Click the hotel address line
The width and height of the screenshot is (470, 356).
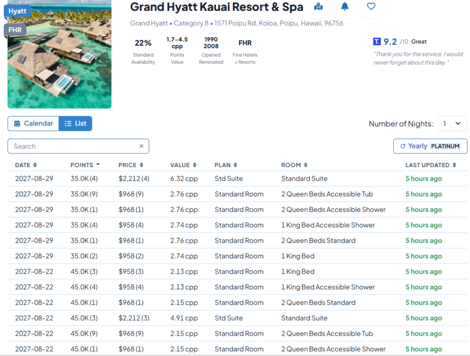[x=237, y=23]
